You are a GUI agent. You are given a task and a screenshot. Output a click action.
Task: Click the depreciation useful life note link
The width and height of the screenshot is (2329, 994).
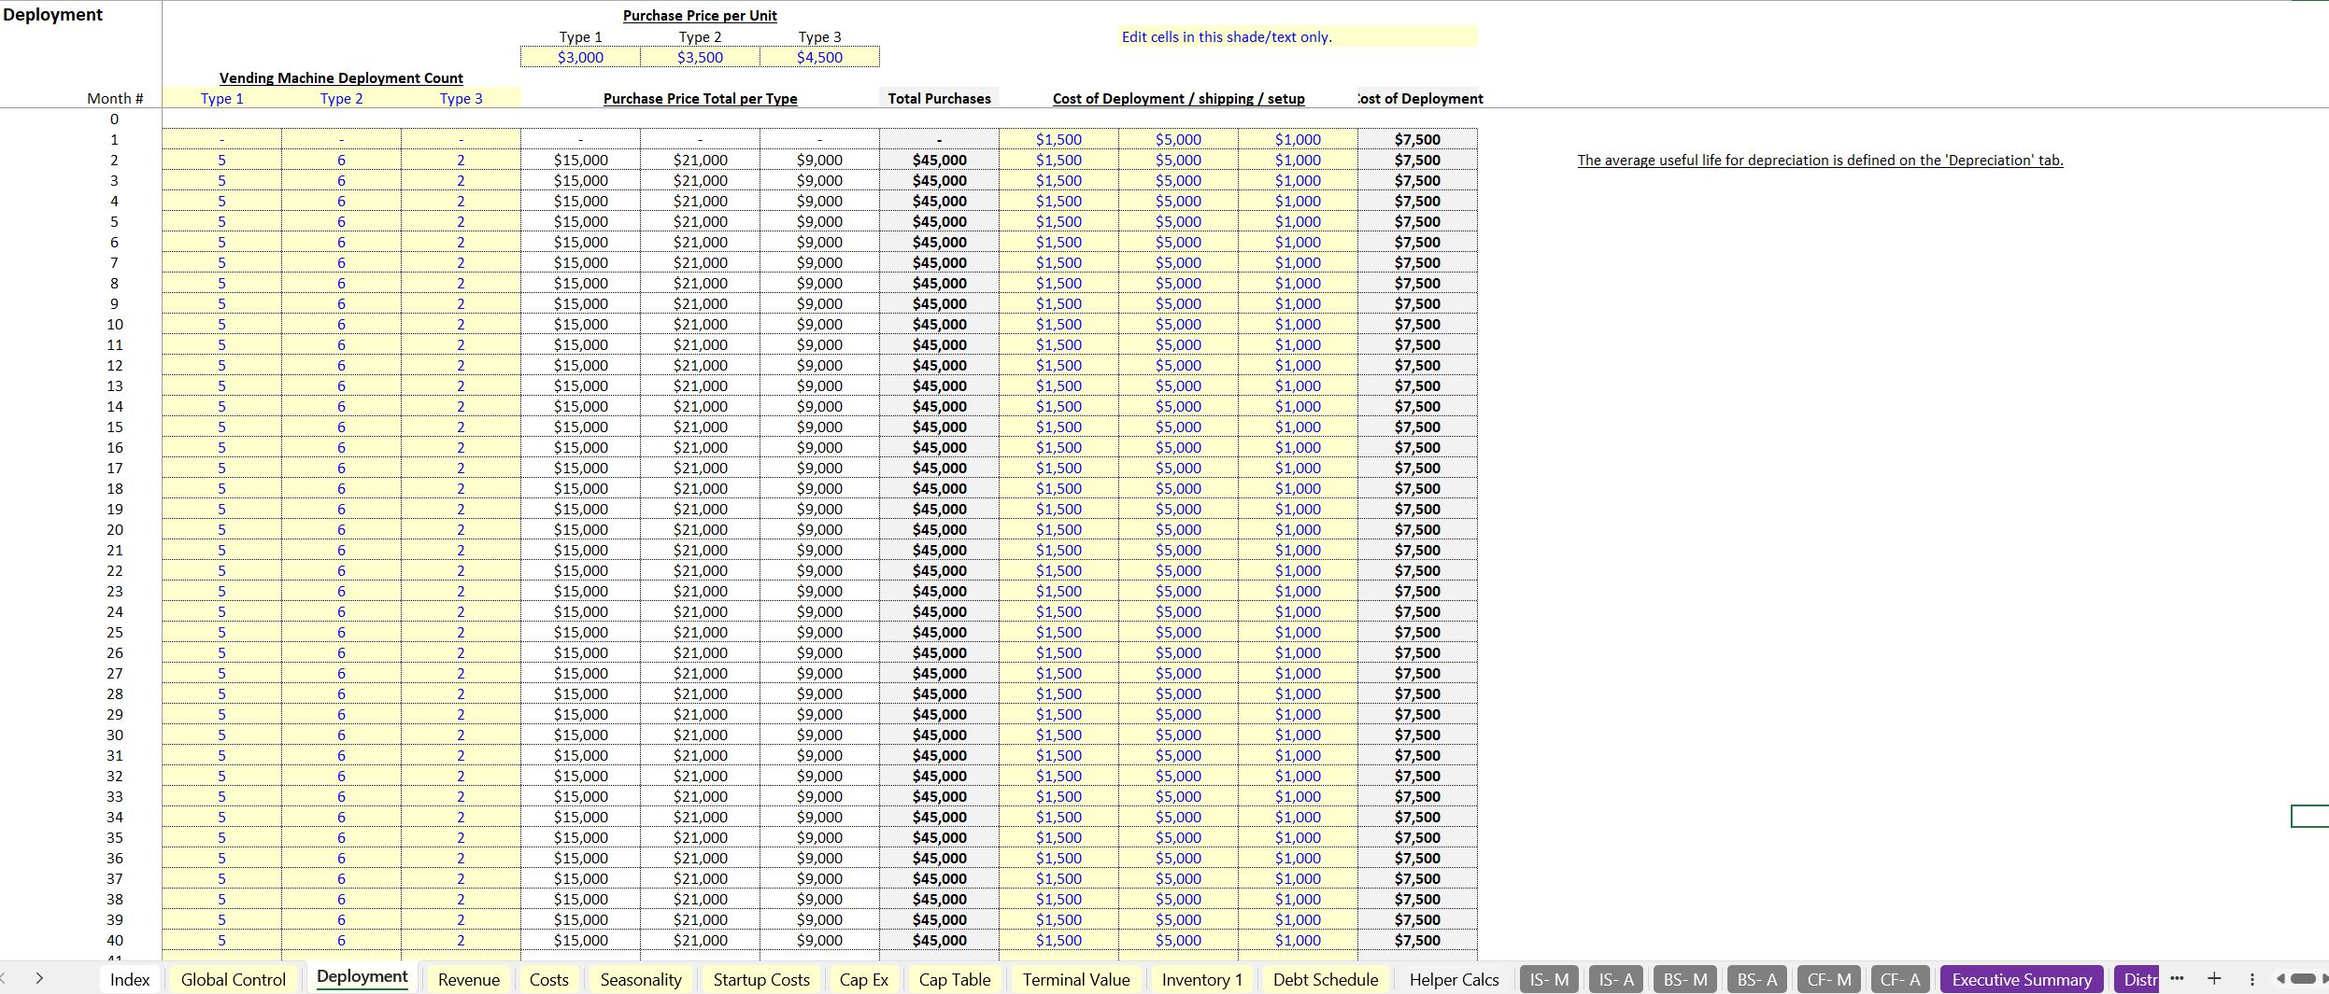pyautogui.click(x=1820, y=160)
